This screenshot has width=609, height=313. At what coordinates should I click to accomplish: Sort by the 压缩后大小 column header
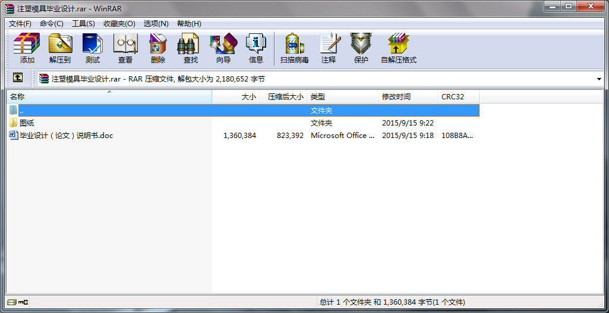click(x=283, y=97)
